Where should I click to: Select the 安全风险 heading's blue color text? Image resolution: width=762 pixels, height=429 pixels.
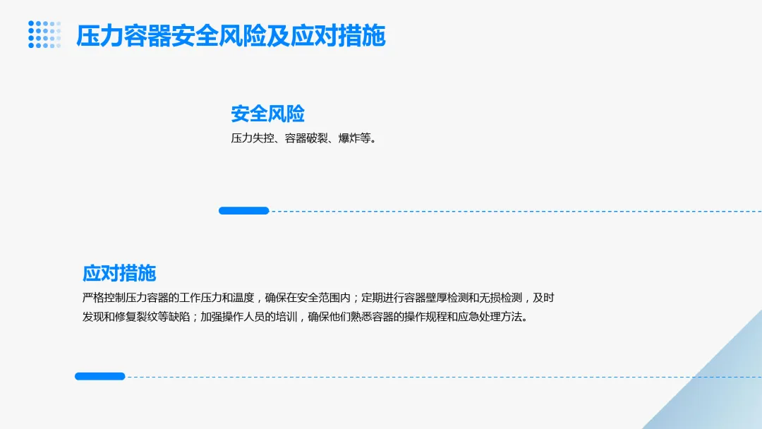pyautogui.click(x=267, y=113)
